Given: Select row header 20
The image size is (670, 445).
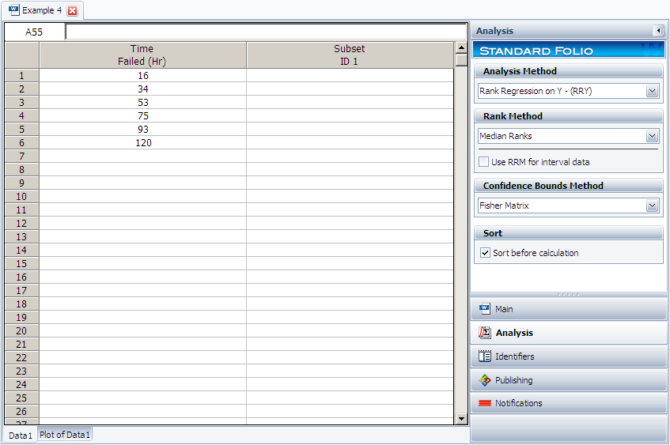Looking at the screenshot, I should (22, 331).
